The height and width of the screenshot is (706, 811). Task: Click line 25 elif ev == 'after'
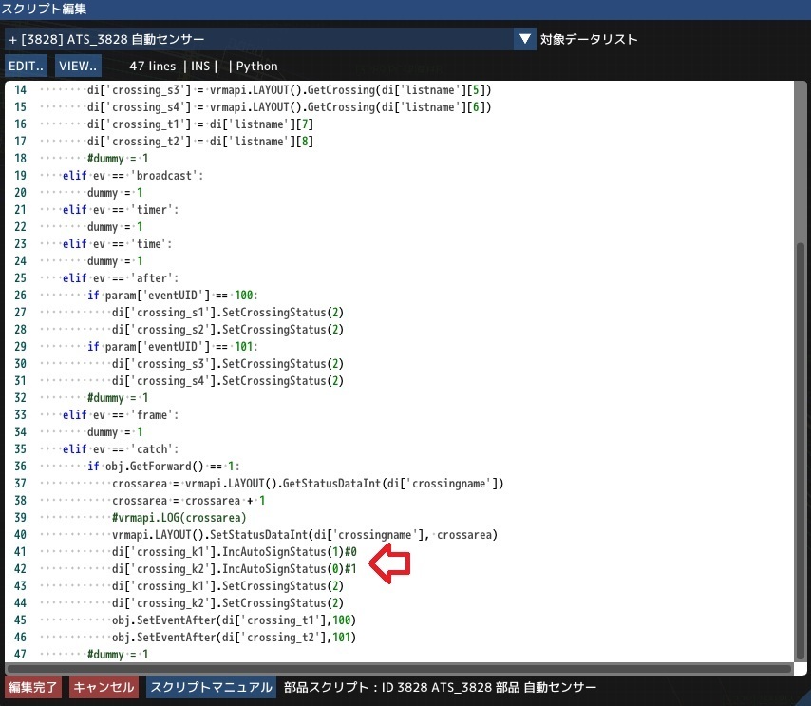pyautogui.click(x=121, y=278)
